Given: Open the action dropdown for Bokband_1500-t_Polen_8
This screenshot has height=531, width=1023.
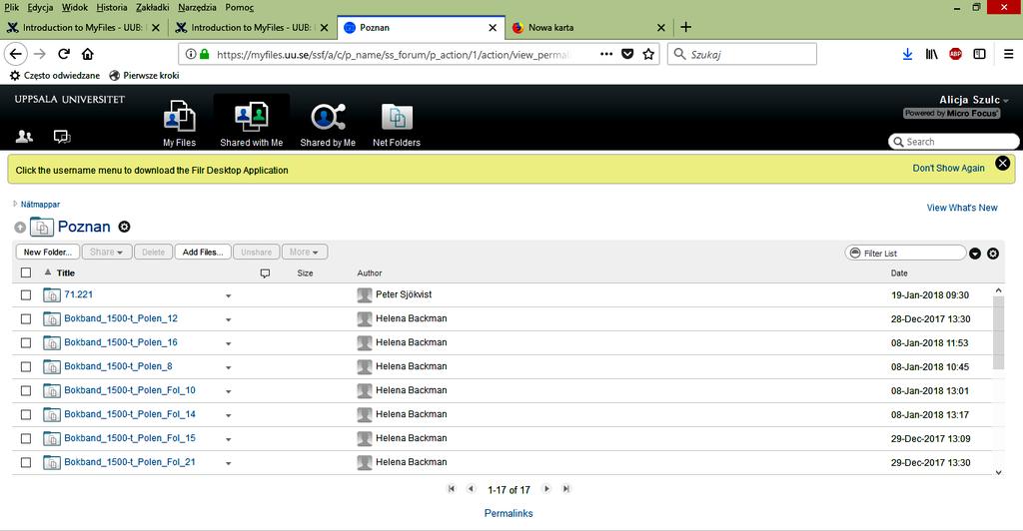Looking at the screenshot, I should coord(229,367).
